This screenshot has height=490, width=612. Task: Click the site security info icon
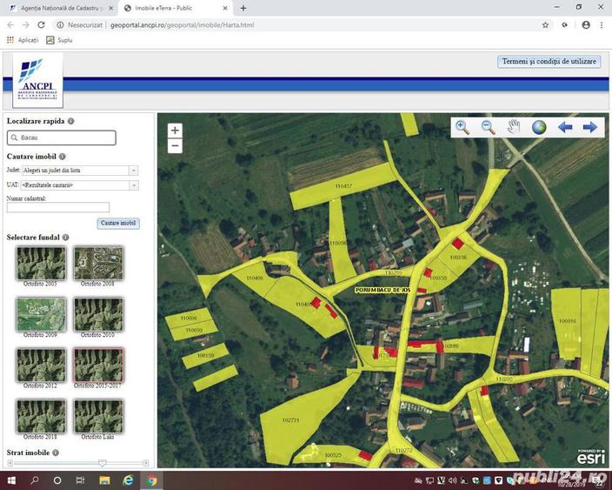[x=60, y=25]
